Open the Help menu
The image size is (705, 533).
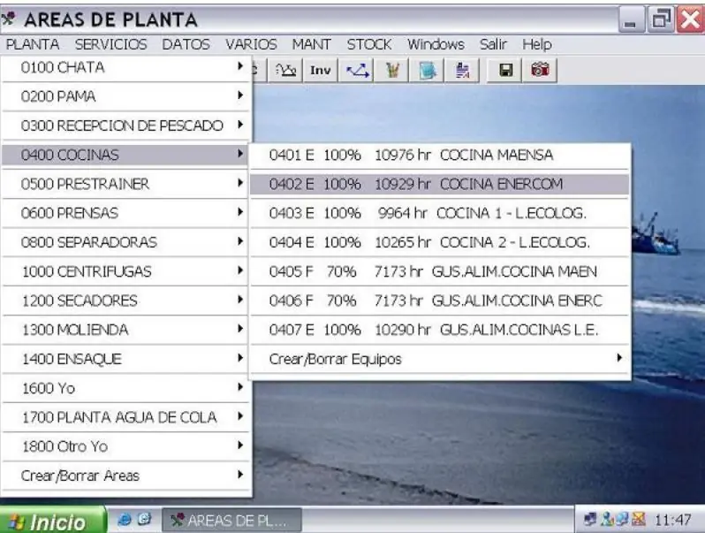coord(537,44)
